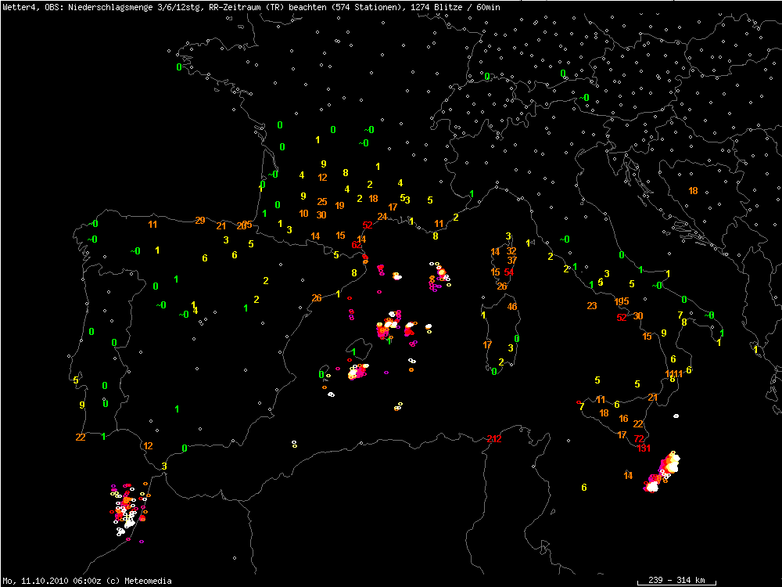Click the red 212 precipitation value

pyautogui.click(x=493, y=438)
